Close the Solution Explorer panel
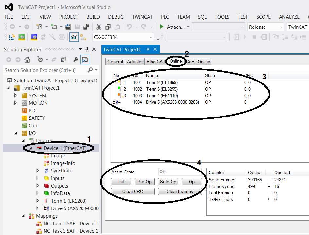 pyautogui.click(x=94, y=49)
